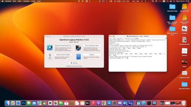The height and width of the screenshot is (107, 191).
Task: Open the Editar menu
Action: click(19, 1)
